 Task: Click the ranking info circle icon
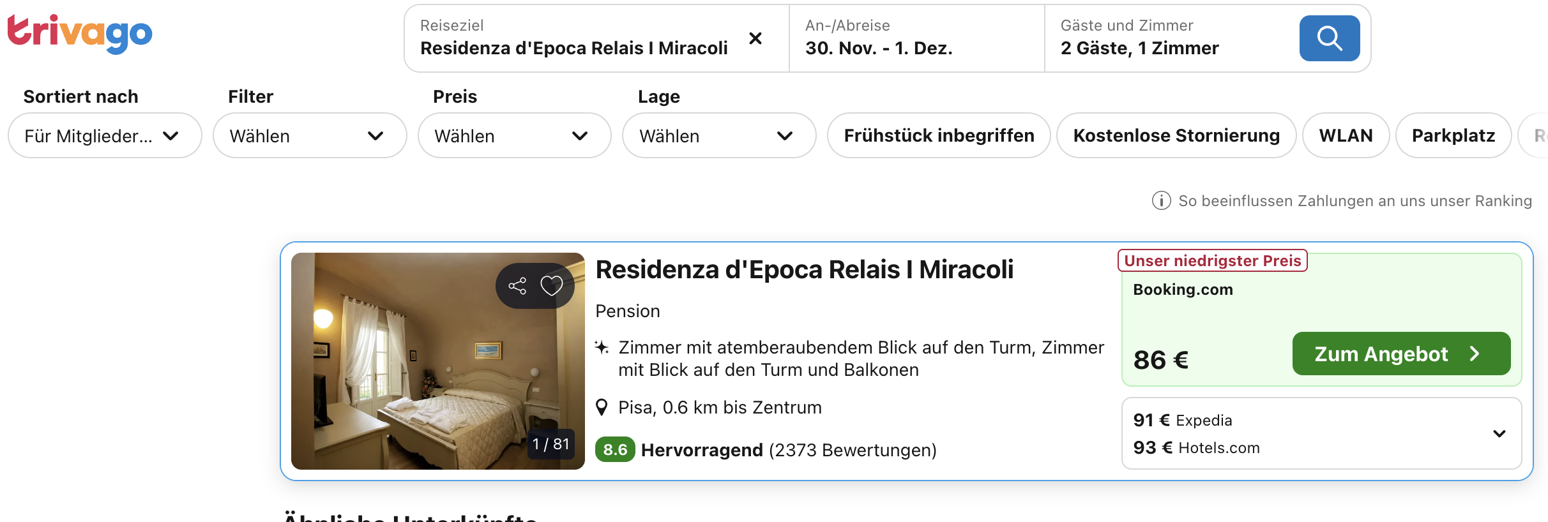1161,201
